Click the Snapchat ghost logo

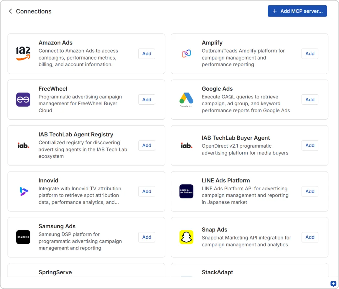(186, 237)
